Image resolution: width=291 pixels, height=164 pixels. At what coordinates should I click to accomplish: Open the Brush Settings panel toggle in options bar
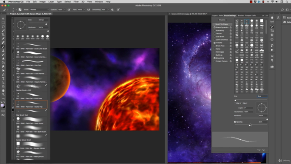click(20, 10)
